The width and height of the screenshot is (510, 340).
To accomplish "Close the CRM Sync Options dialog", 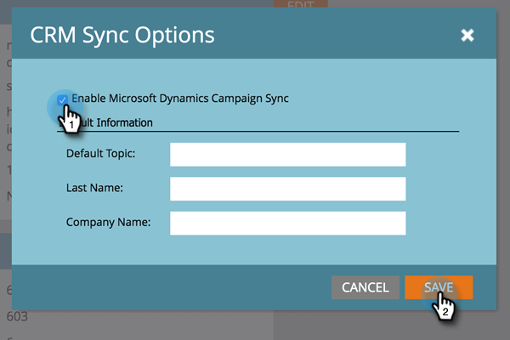I will [x=467, y=35].
